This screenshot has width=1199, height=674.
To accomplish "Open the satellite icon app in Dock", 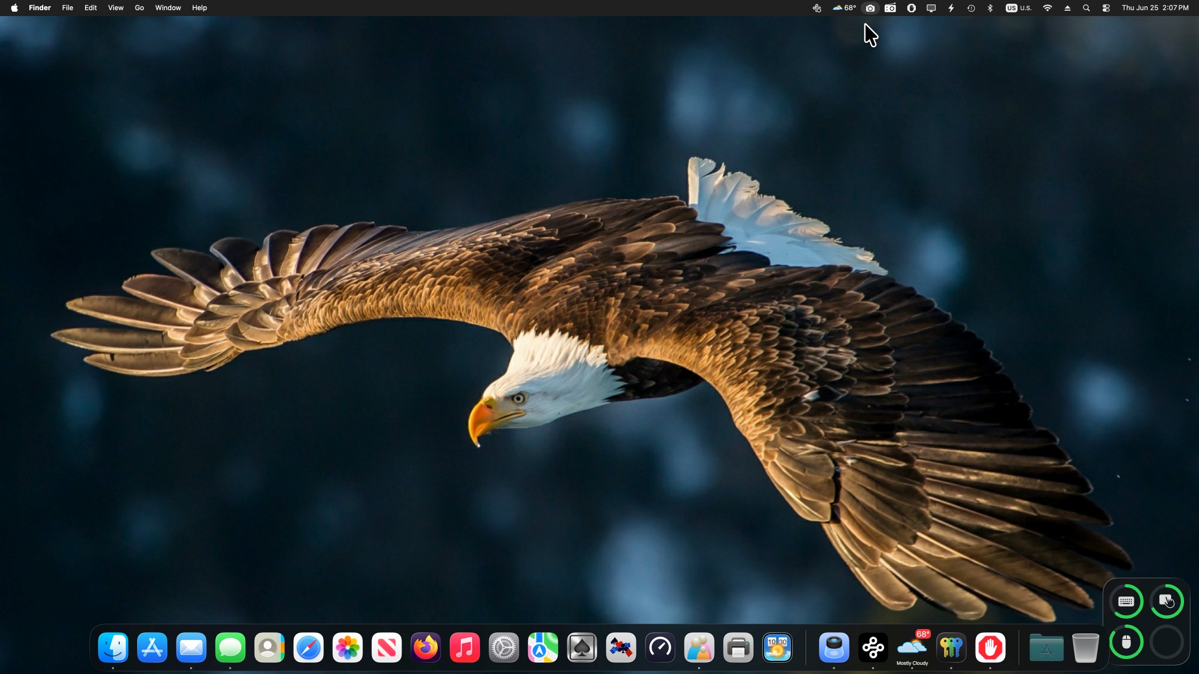I will tap(621, 647).
